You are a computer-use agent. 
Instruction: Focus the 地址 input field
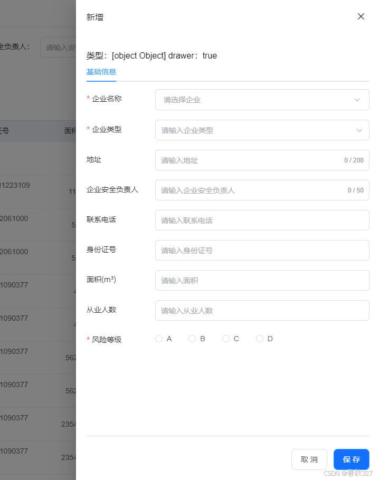pyautogui.click(x=262, y=160)
